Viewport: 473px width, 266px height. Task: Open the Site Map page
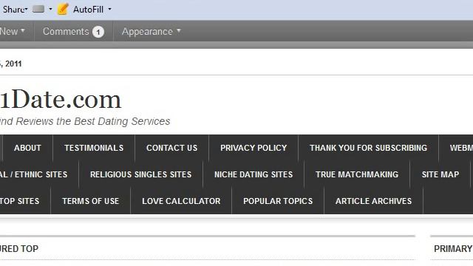pos(440,174)
